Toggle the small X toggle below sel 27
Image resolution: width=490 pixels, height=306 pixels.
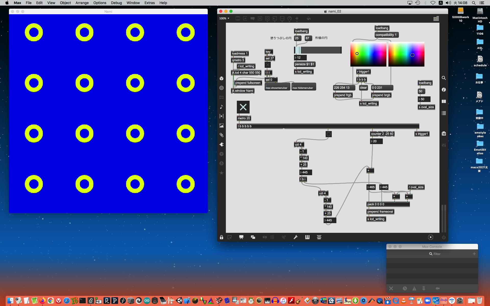pos(267,65)
